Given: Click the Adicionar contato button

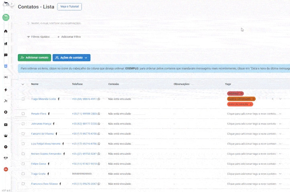Looking at the screenshot, I should tap(34, 58).
